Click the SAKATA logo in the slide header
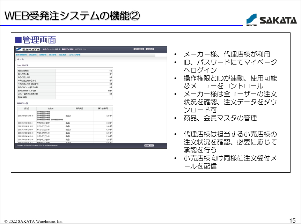The image size is (301, 224). (271, 20)
